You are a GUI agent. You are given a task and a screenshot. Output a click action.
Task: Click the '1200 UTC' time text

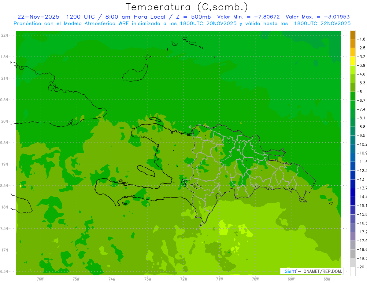click(81, 17)
